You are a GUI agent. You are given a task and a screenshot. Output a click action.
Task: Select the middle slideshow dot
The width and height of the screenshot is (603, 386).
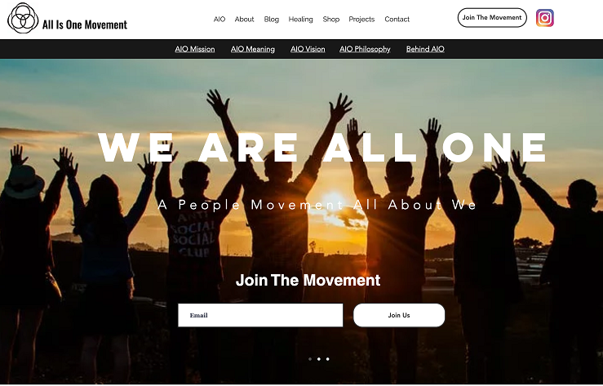(319, 359)
